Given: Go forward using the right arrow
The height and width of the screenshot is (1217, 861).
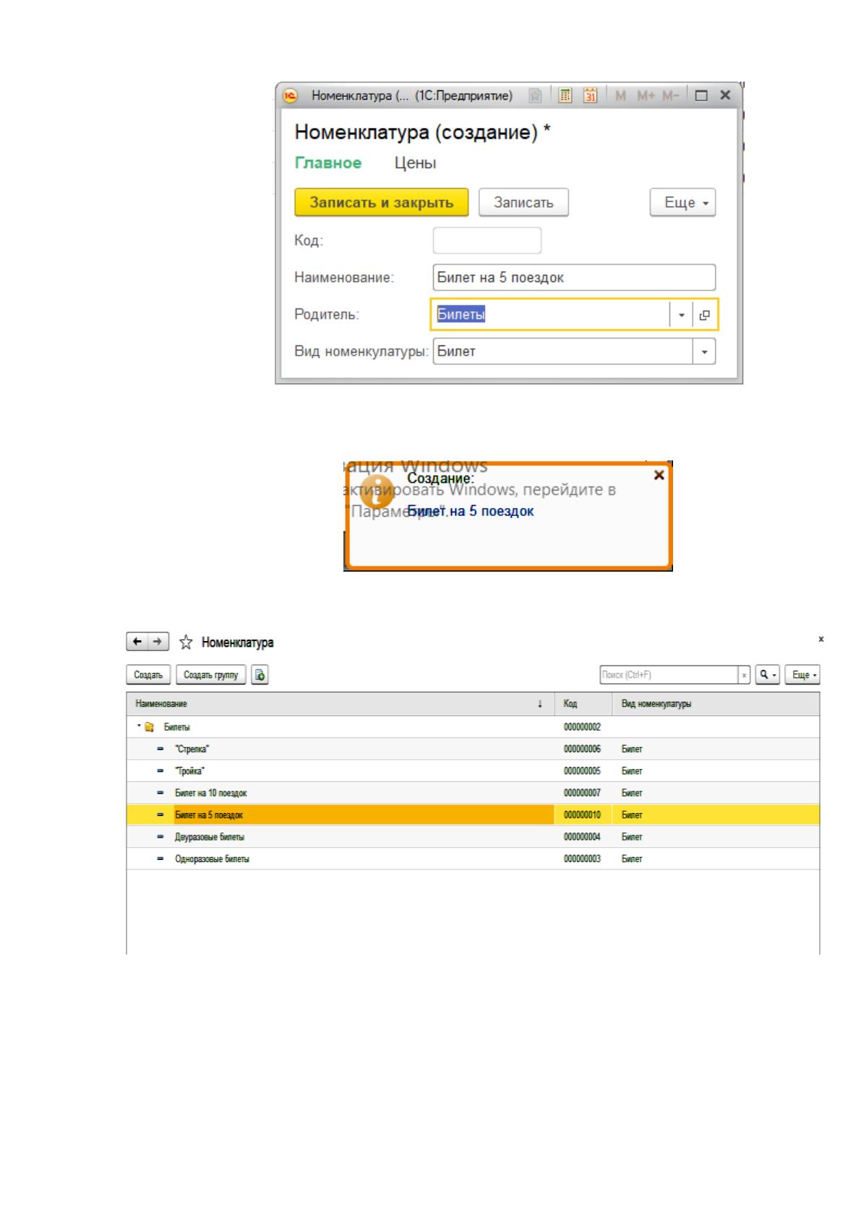Looking at the screenshot, I should tap(158, 642).
